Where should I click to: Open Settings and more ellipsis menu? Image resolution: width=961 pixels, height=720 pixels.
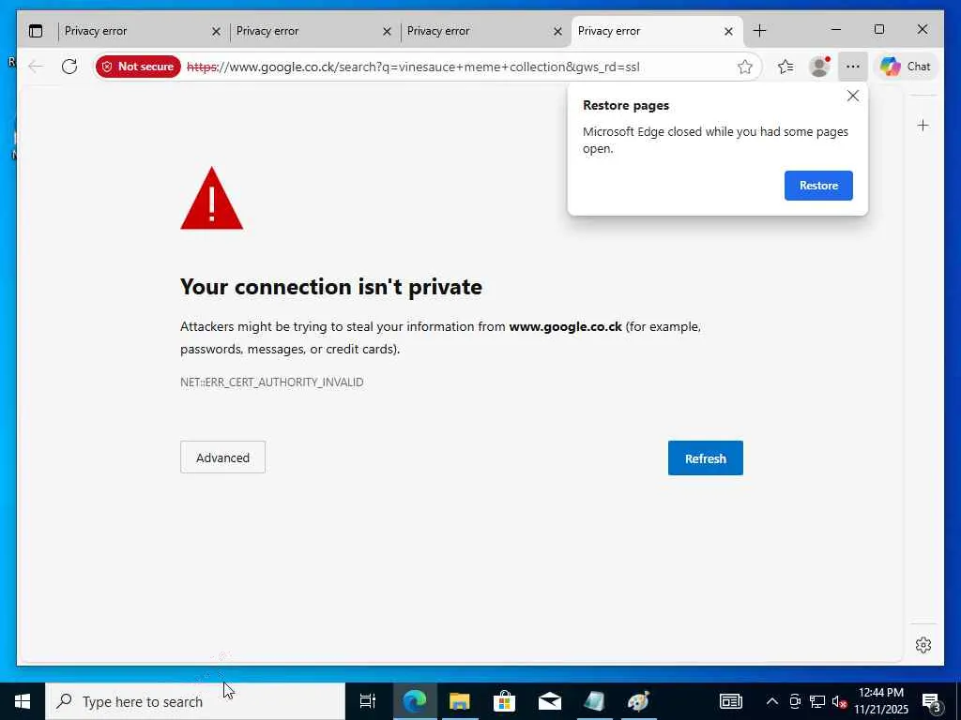pyautogui.click(x=852, y=67)
